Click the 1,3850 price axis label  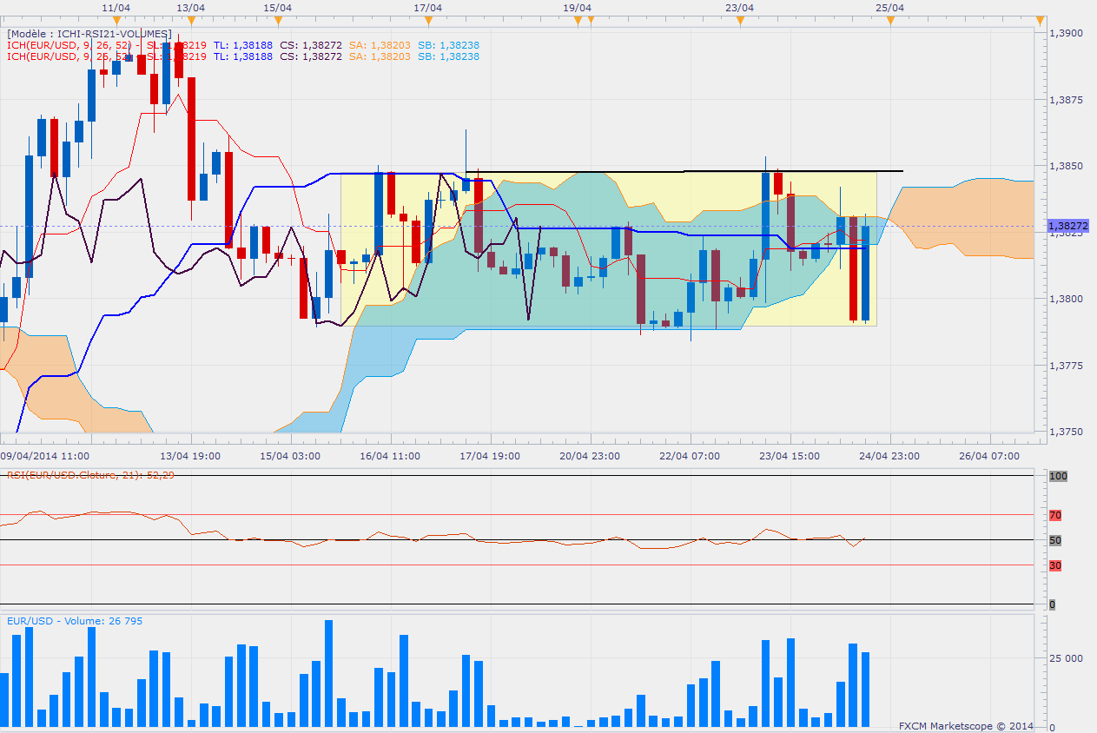click(x=1065, y=166)
